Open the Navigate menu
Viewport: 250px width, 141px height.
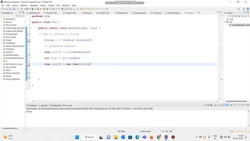34,5
